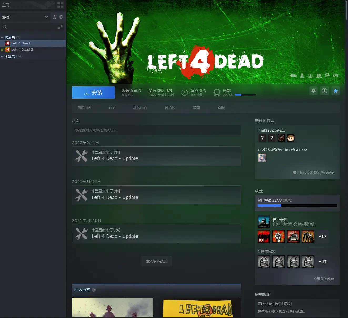Select Left 4 Dead in the sidebar

tap(33, 43)
